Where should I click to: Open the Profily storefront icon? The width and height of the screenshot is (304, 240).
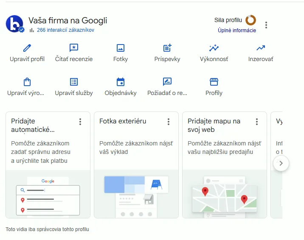coord(214,82)
